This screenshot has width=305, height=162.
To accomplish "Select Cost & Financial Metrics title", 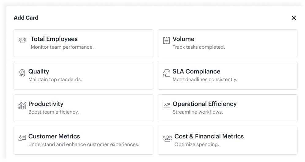I will coord(209,136).
